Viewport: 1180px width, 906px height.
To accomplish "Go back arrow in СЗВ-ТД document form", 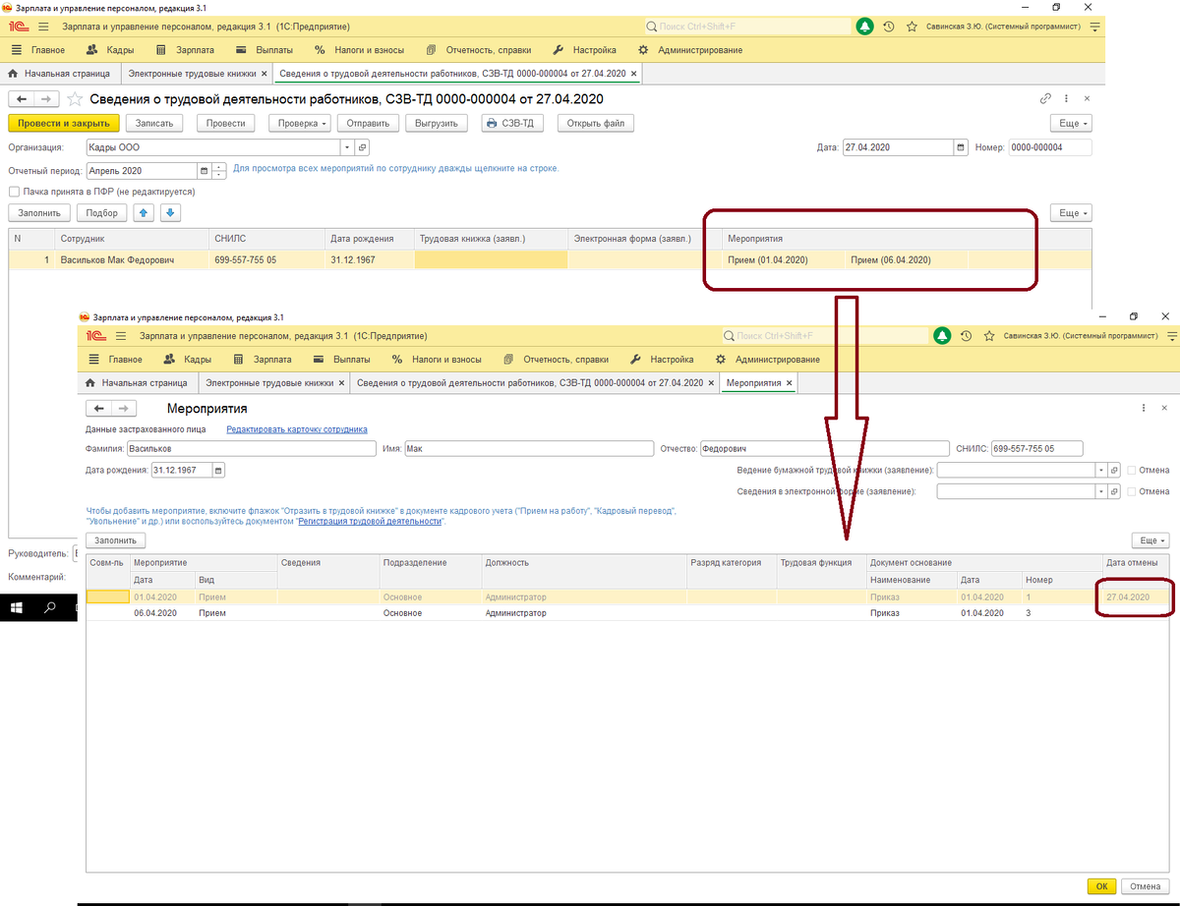I will click(x=22, y=99).
